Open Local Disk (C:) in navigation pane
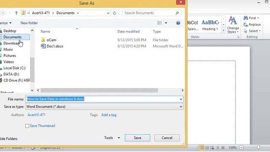The image size is (270, 152). tap(14, 68)
